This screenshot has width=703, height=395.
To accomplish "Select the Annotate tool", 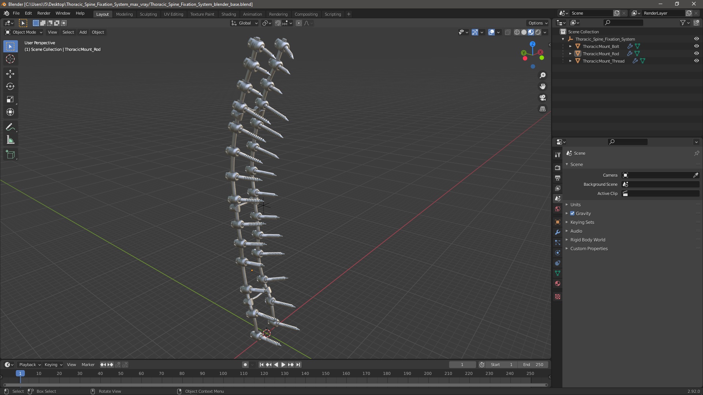I will pos(10,127).
